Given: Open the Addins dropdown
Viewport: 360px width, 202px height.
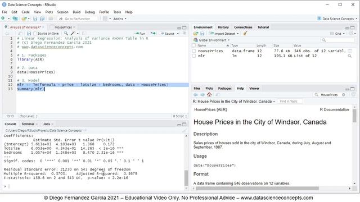Looking at the screenshot, I should (x=120, y=19).
